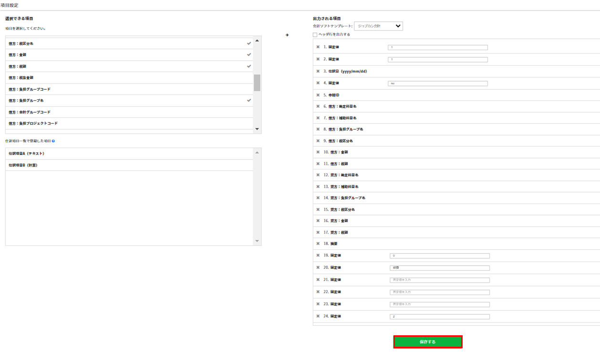Image resolution: width=600 pixels, height=352 pixels.
Task: Remove 12. 貸方：勘定科目名 via its X icon
Action: tap(318, 175)
